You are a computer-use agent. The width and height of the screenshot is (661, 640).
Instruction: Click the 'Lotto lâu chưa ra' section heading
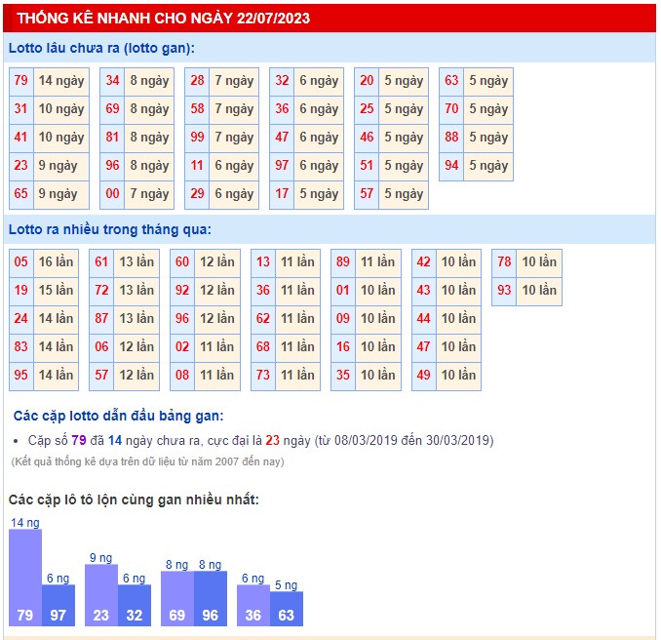[x=101, y=48]
